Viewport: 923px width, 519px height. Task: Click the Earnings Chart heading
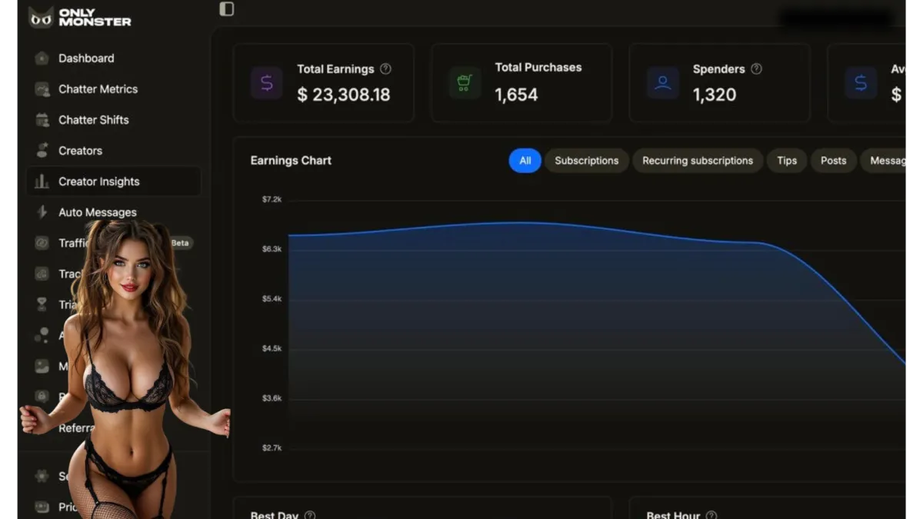tap(291, 161)
